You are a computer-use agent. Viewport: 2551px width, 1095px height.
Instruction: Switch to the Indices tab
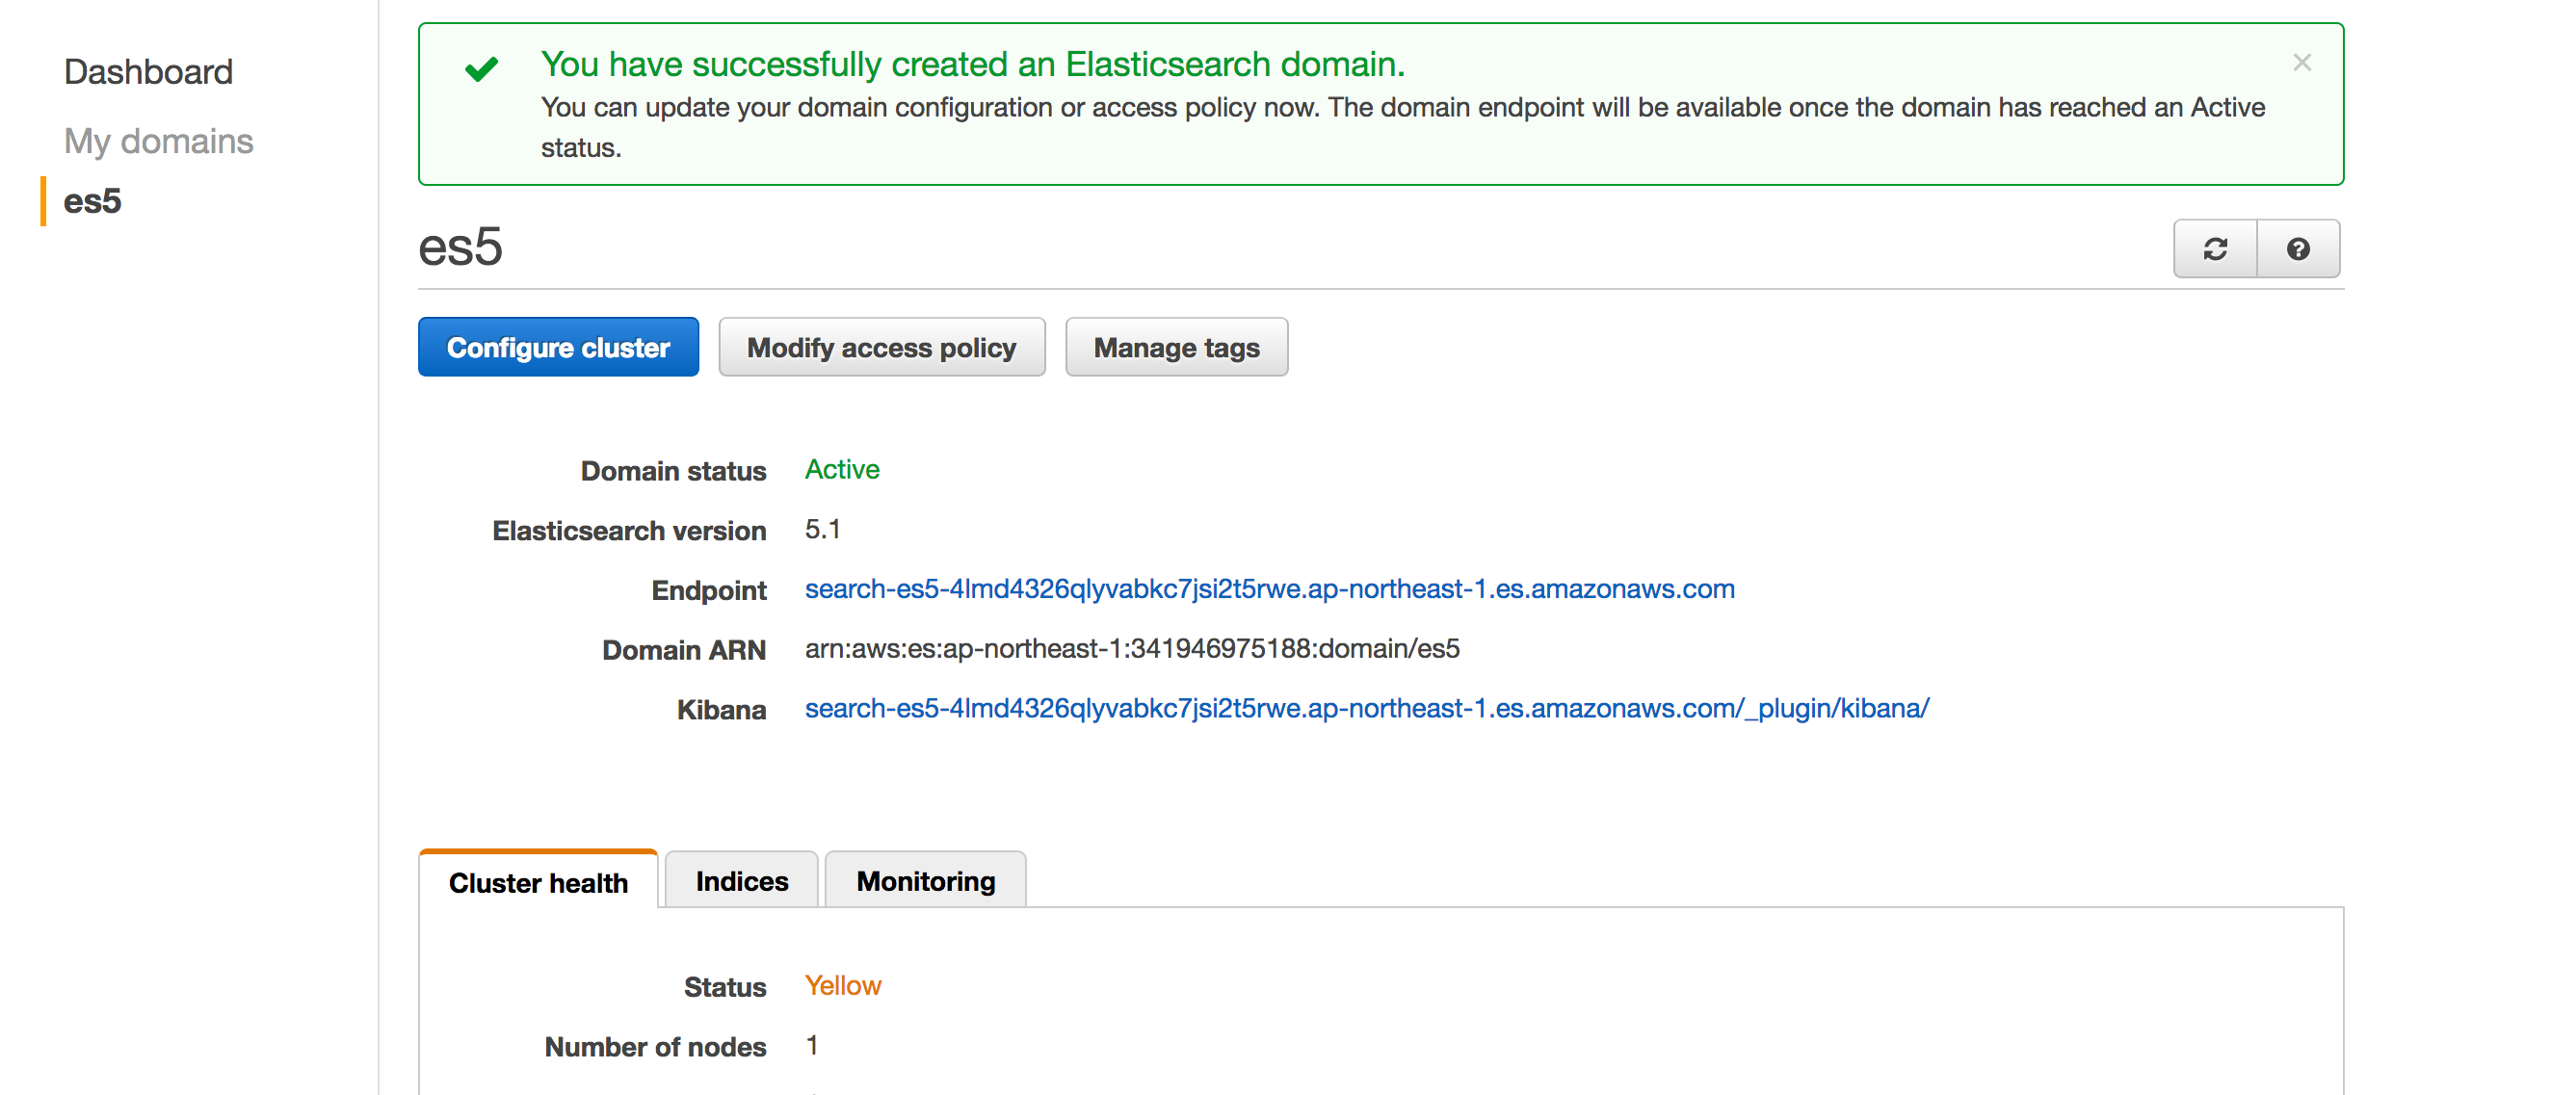(x=741, y=880)
